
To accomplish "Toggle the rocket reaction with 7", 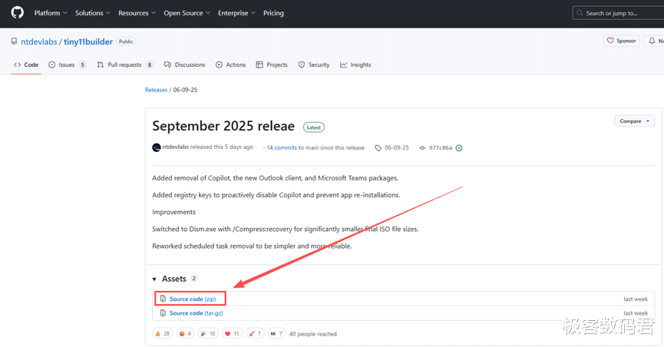I will click(x=256, y=334).
